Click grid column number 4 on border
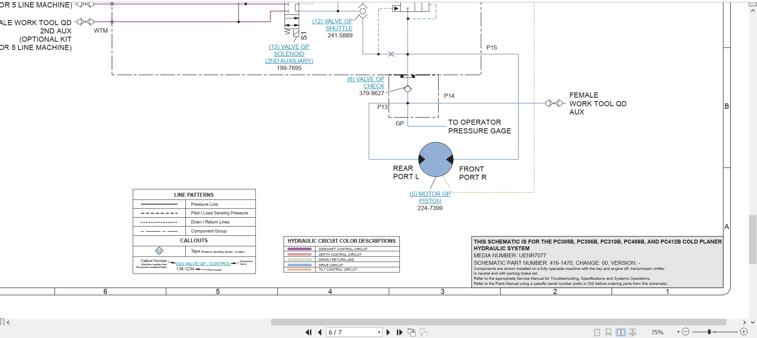This screenshot has height=338, width=757. click(330, 292)
